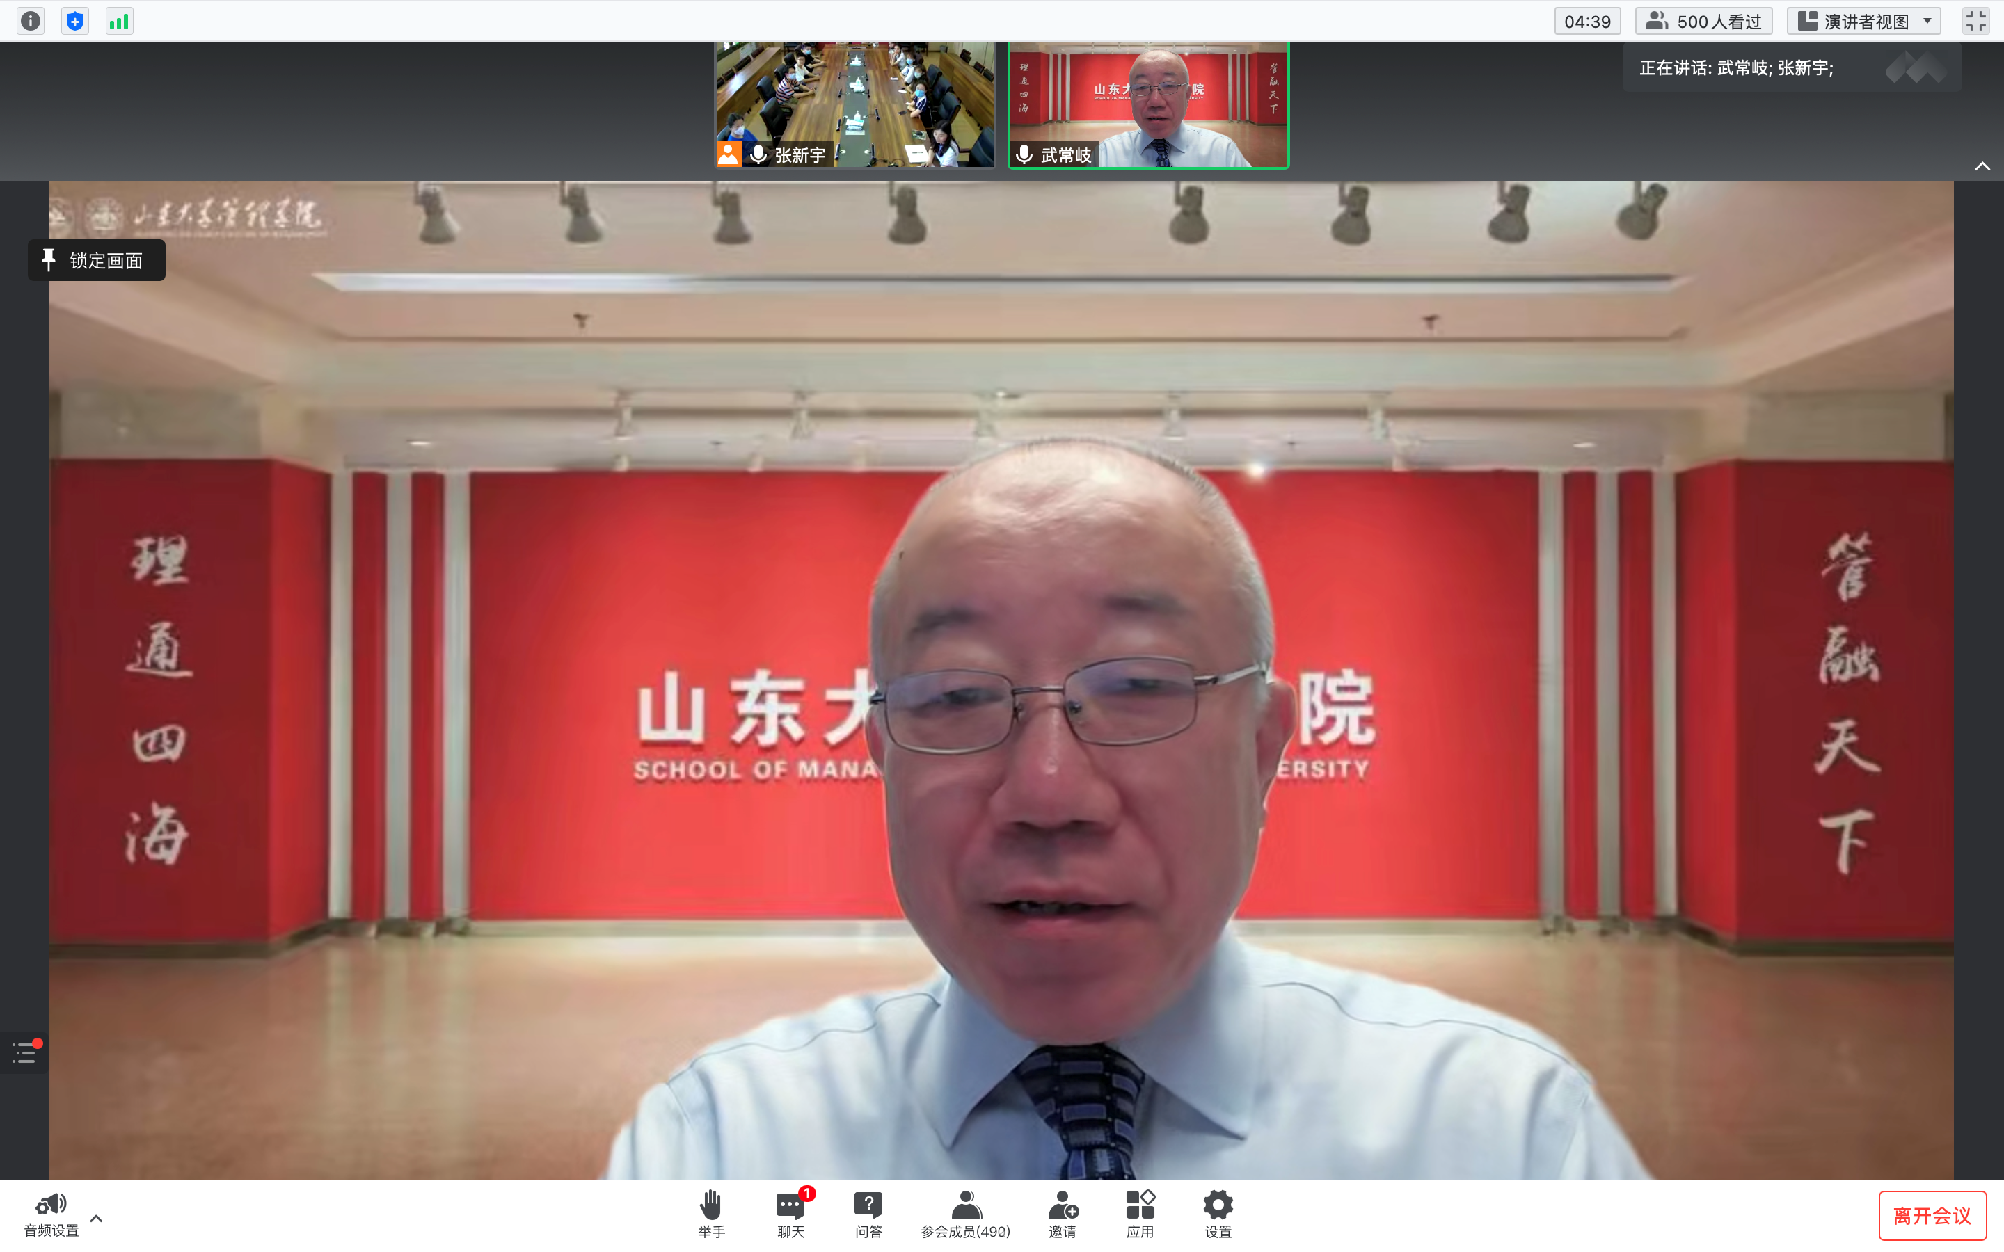
Task: Click the 锁定画面 pin button
Action: tap(97, 261)
